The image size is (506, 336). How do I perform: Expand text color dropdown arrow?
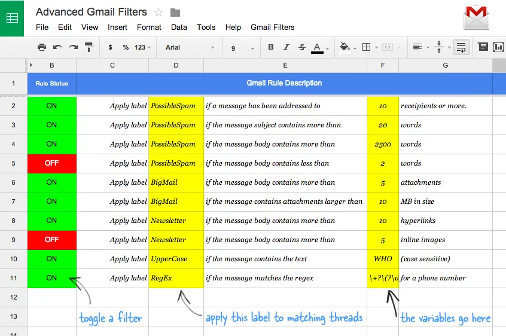[x=328, y=48]
